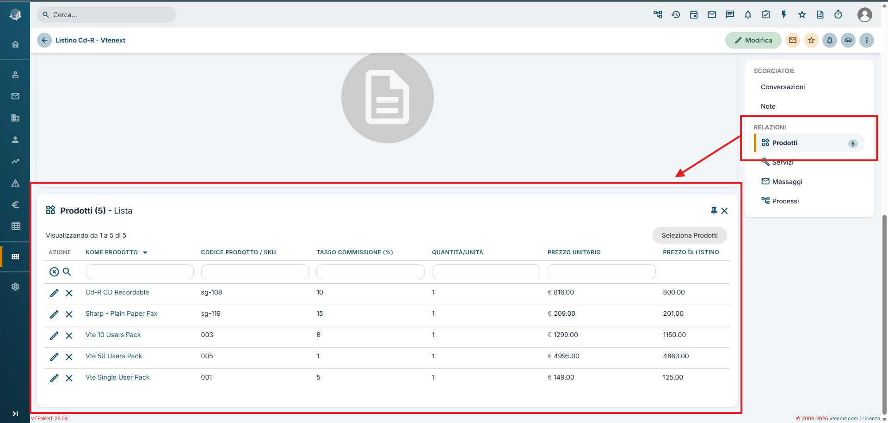
Task: Open the Vte Single User Pack link
Action: 117,377
